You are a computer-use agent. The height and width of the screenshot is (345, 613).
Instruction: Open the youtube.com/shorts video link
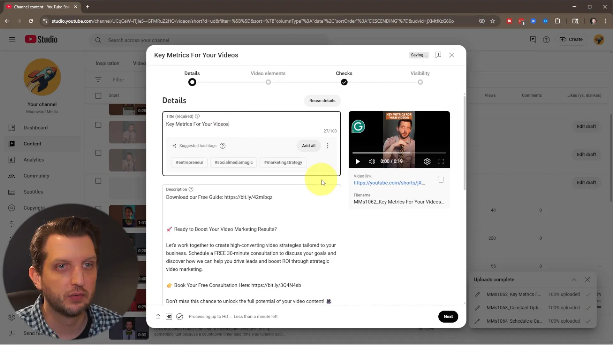[x=389, y=183]
